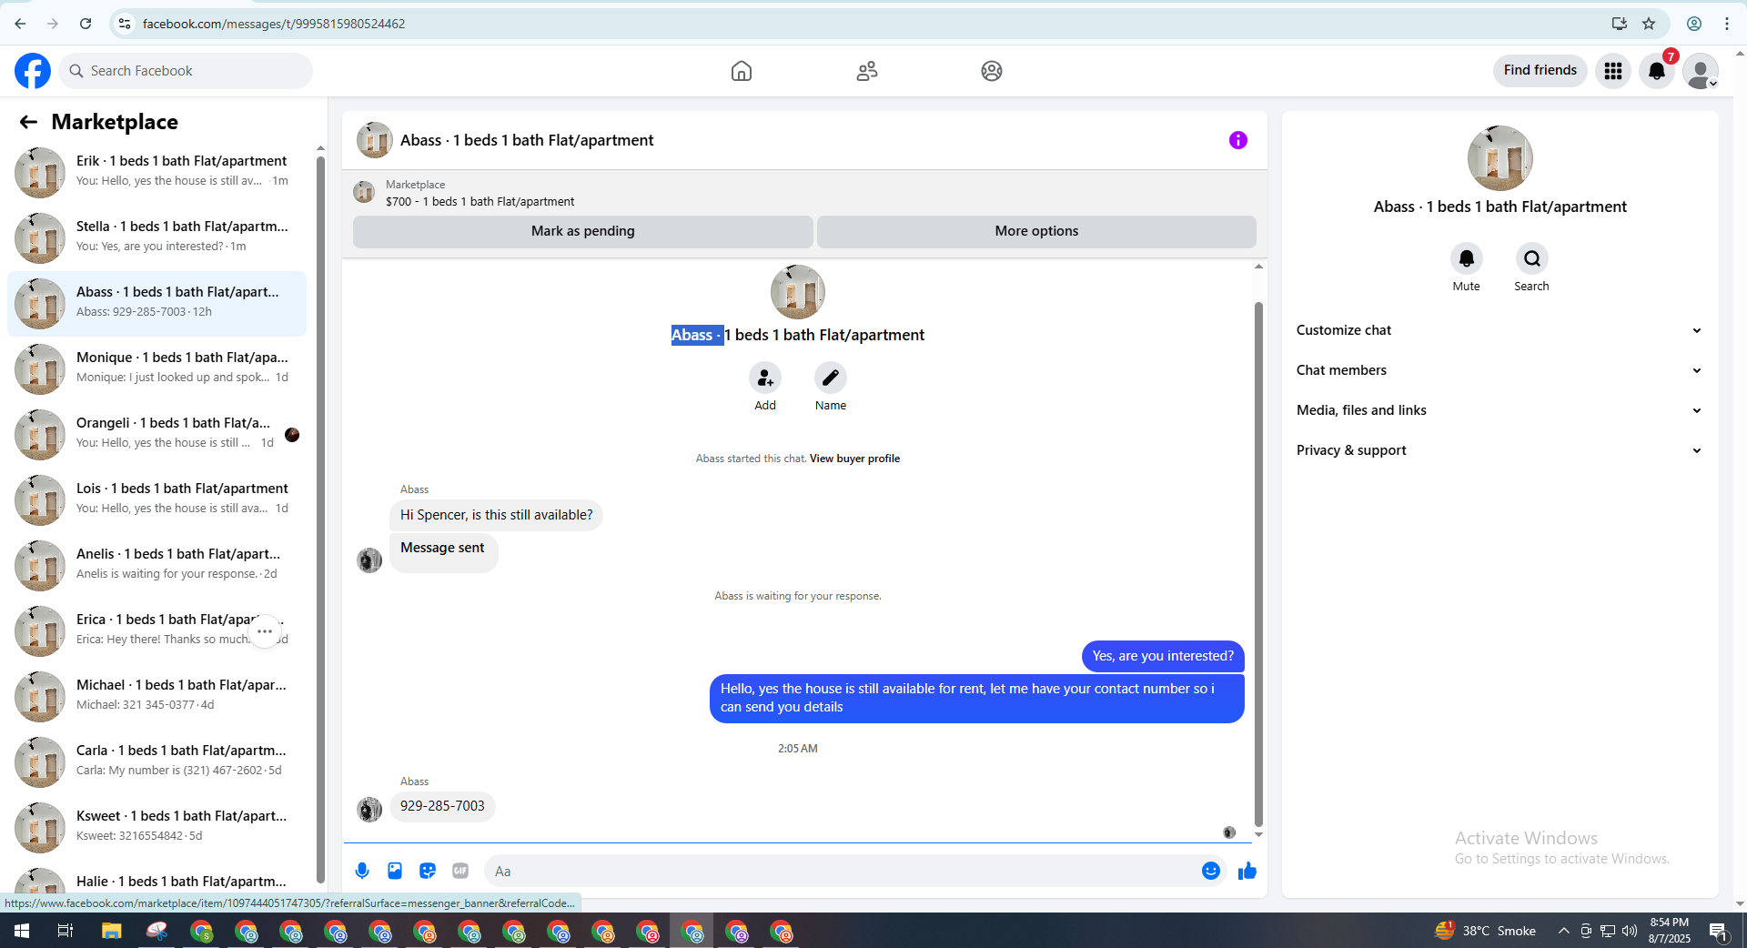
Task: Click the Name pencil edit icon
Action: click(x=831, y=378)
